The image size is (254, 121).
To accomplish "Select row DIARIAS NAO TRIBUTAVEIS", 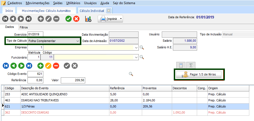I will click(125, 100).
